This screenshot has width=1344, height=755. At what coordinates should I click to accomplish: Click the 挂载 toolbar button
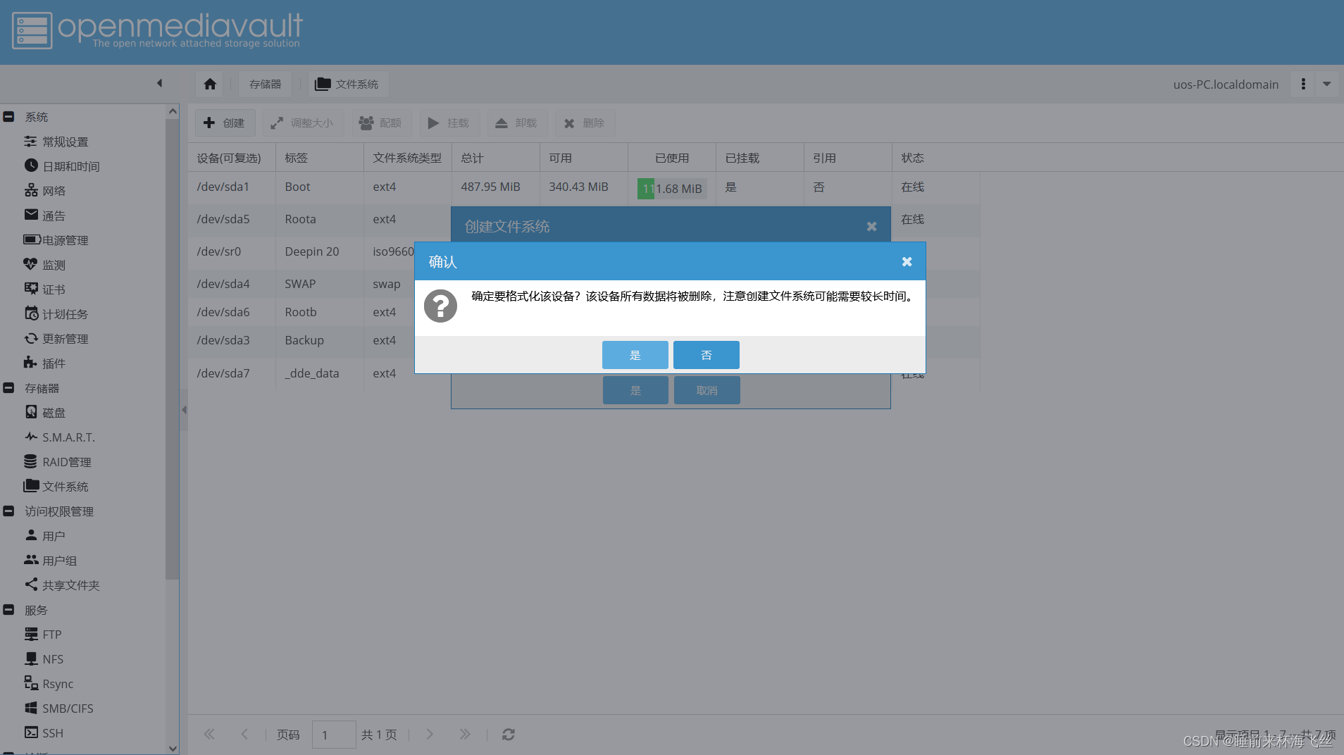(x=449, y=123)
